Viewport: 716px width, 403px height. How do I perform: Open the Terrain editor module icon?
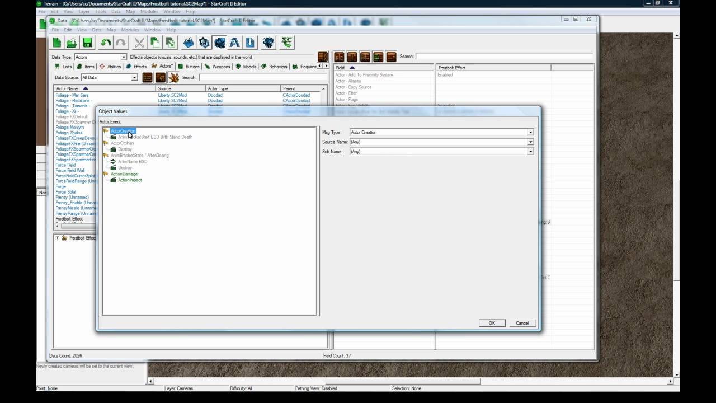[189, 43]
